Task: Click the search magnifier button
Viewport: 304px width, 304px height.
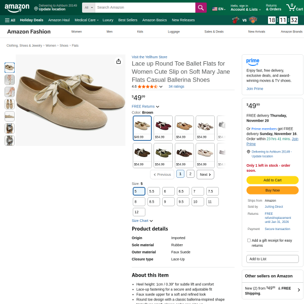Action: [x=201, y=8]
